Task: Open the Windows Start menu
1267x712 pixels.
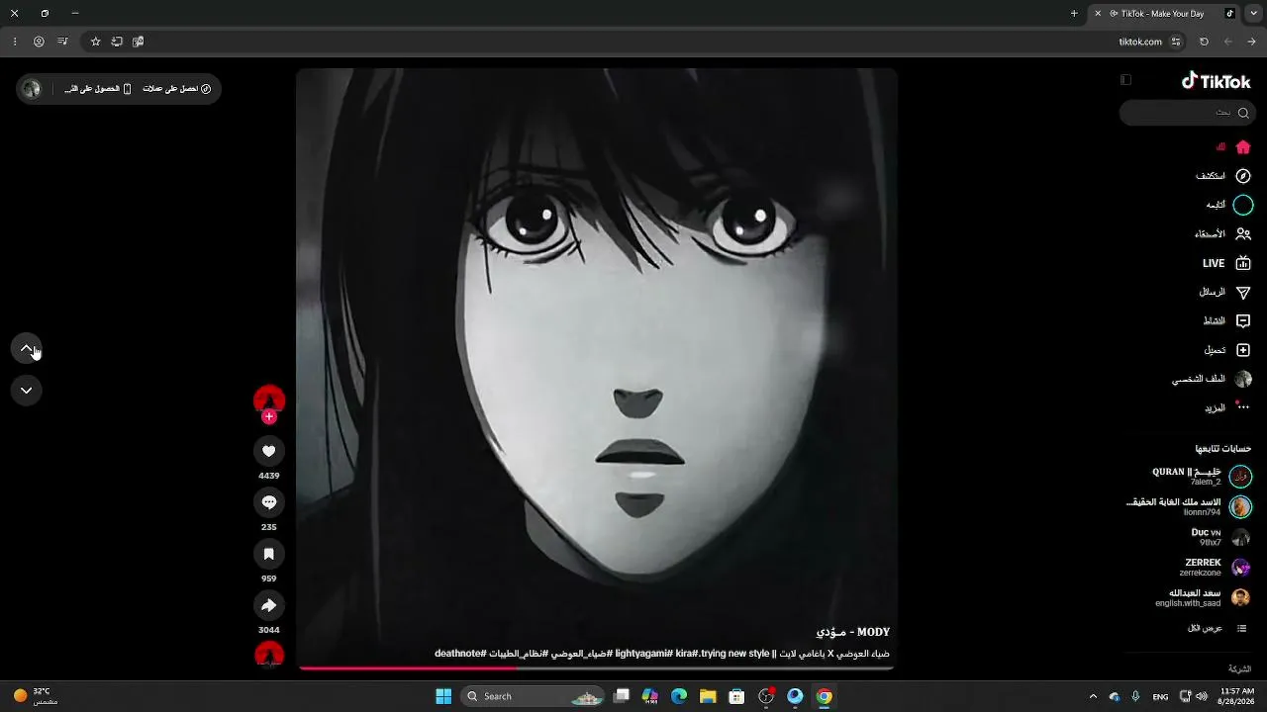Action: [443, 696]
